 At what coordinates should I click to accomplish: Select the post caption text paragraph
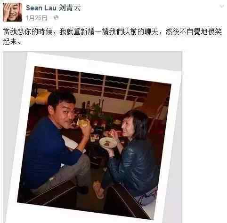(113, 37)
